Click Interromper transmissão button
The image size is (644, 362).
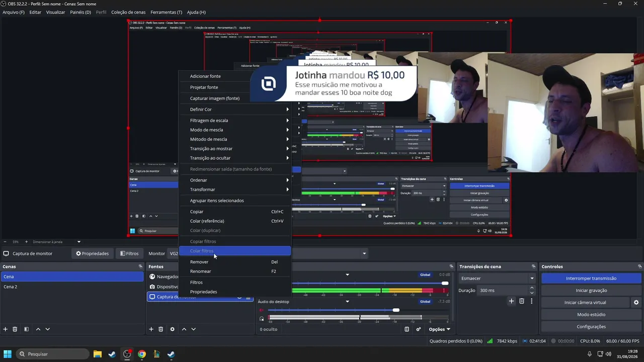click(591, 279)
